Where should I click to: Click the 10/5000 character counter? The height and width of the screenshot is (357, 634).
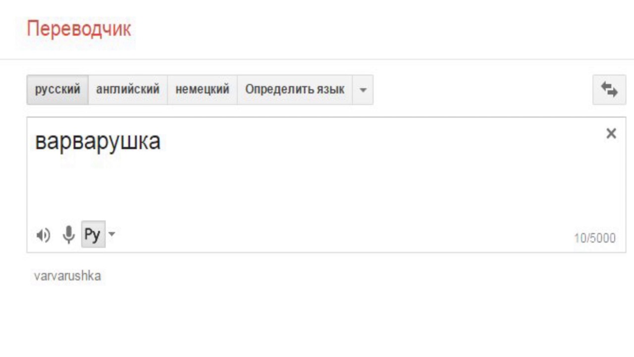click(x=594, y=238)
